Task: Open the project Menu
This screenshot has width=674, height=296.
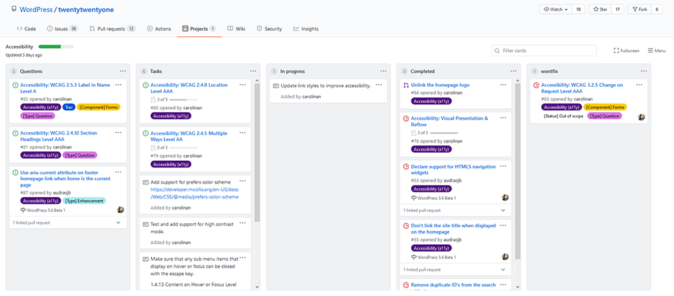Action: point(656,50)
